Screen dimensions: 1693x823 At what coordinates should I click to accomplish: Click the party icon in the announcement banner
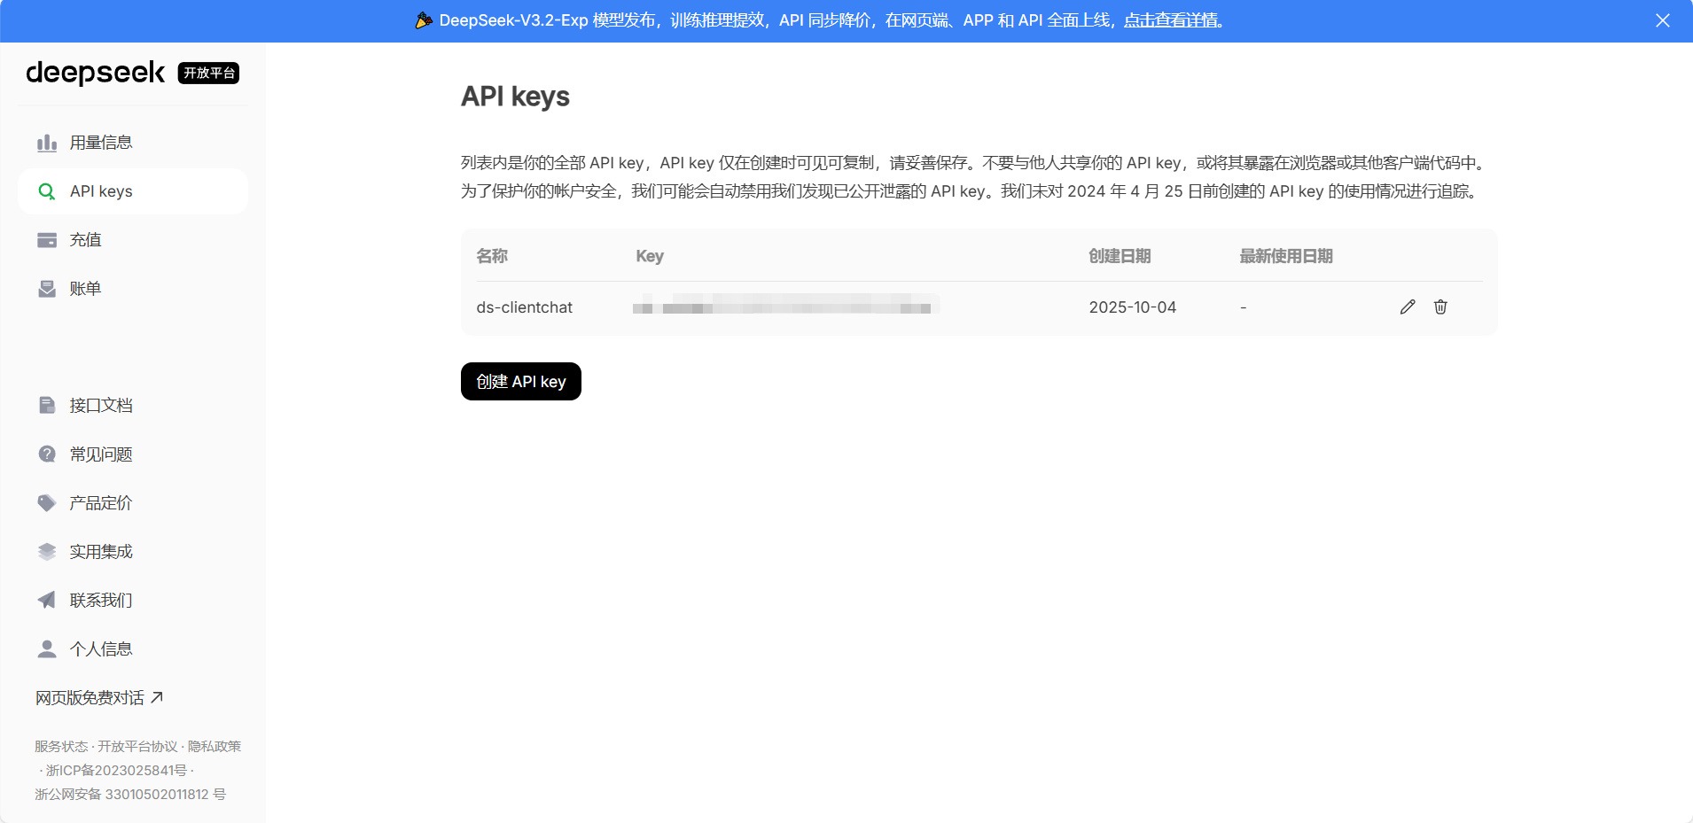pos(424,20)
